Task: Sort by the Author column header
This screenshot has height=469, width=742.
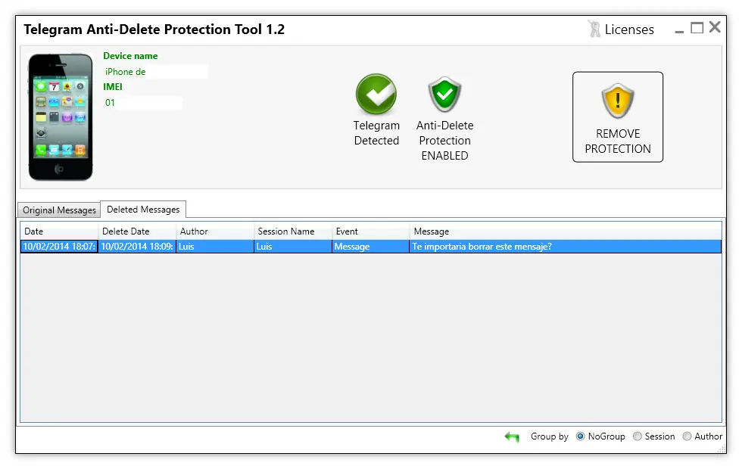Action: [x=215, y=231]
